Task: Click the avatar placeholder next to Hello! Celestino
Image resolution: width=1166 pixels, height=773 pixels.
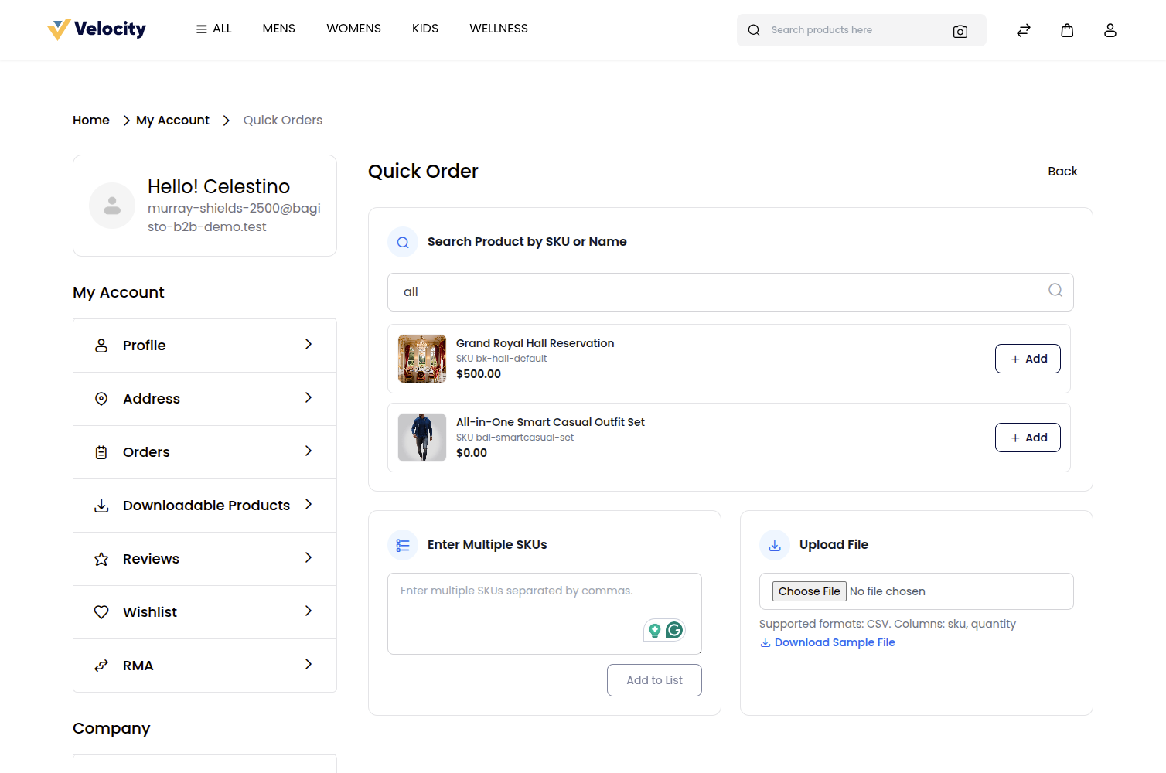Action: (112, 206)
